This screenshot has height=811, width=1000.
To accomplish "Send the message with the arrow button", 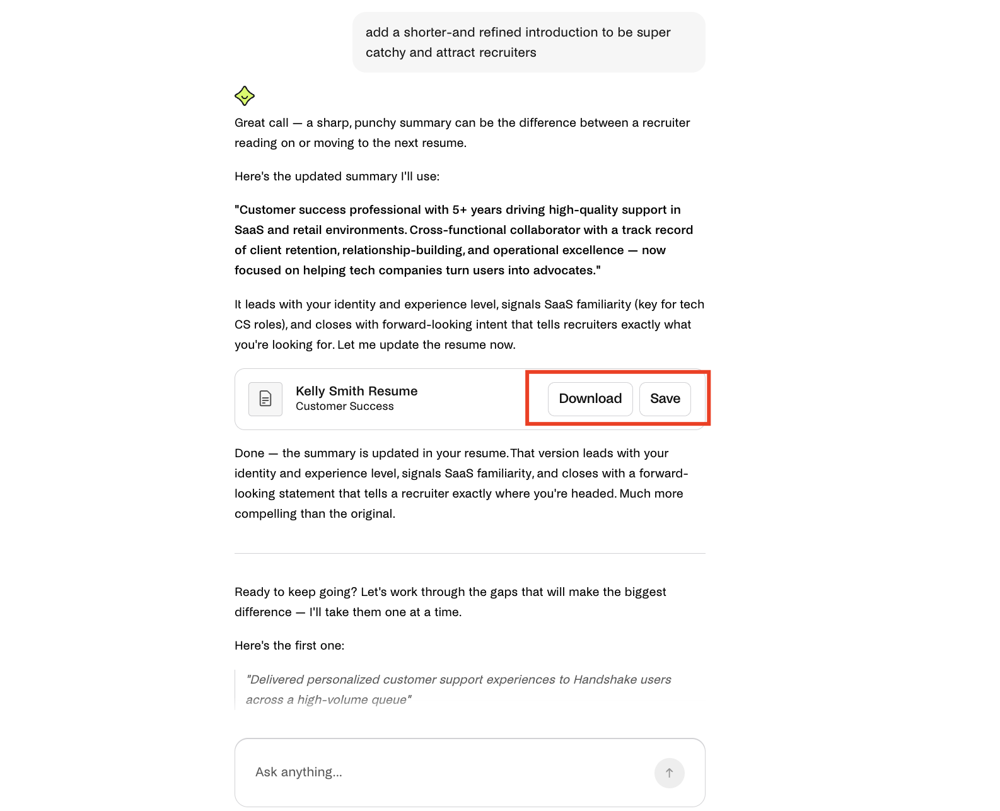I will pyautogui.click(x=670, y=773).
